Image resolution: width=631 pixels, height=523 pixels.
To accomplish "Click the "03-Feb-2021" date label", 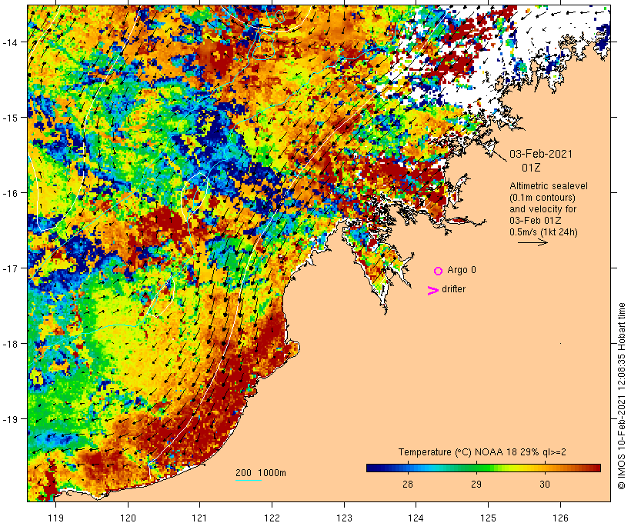I will pos(541,154).
